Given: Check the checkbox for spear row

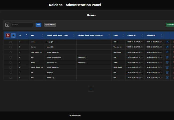Looking at the screenshot, I should point(10,62).
